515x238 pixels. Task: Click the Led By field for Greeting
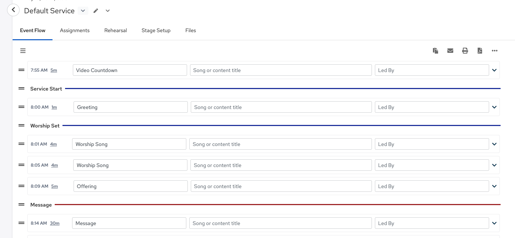coord(432,107)
